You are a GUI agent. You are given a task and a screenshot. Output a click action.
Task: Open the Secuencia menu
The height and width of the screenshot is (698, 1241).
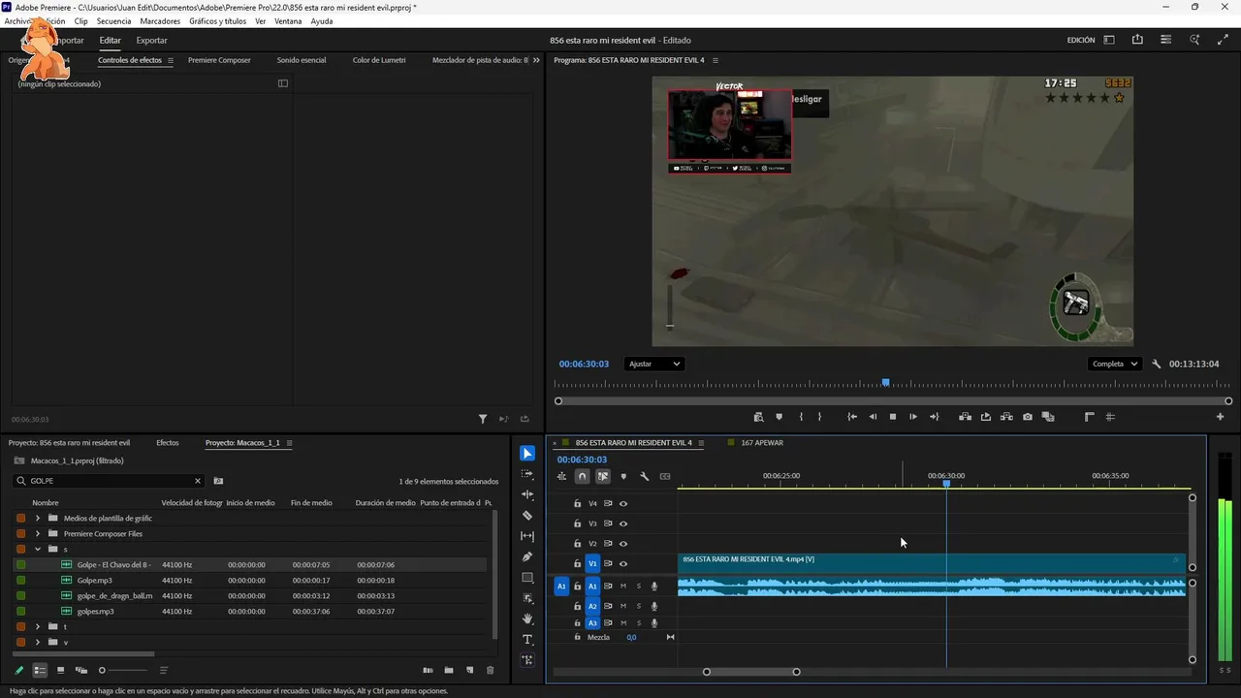tap(113, 21)
